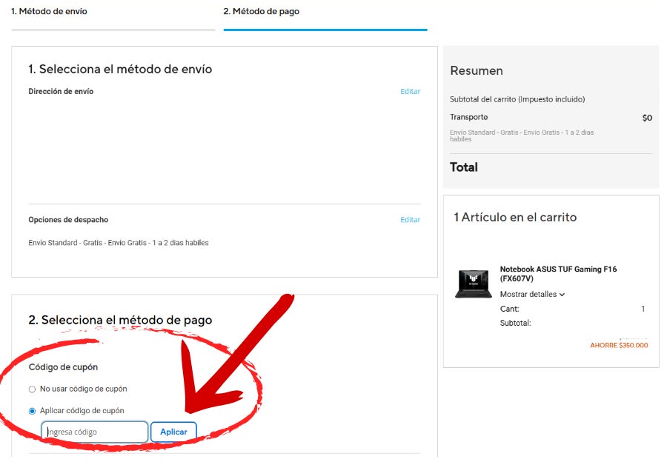Screen dimensions: 667x462
Task: Switch to the '2. Método de pago' tab
Action: coord(262,12)
